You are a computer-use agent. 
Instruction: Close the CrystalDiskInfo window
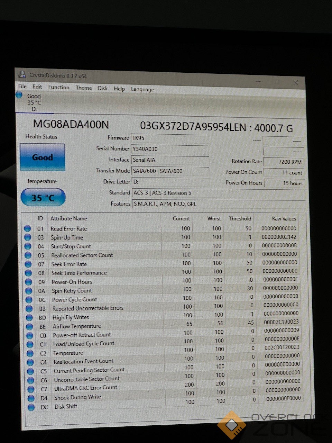coord(296,82)
